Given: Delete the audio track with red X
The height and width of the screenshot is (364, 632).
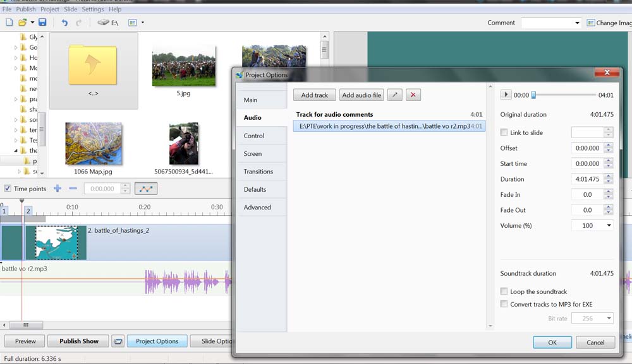Looking at the screenshot, I should pos(413,95).
